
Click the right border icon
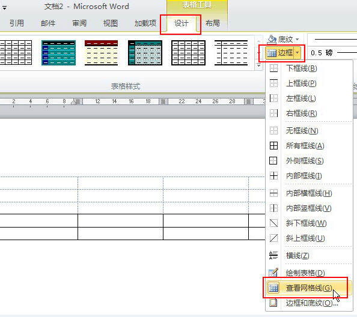coord(273,113)
